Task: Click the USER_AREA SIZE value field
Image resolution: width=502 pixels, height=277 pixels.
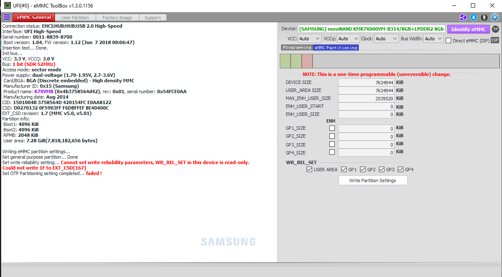Action: coord(366,91)
